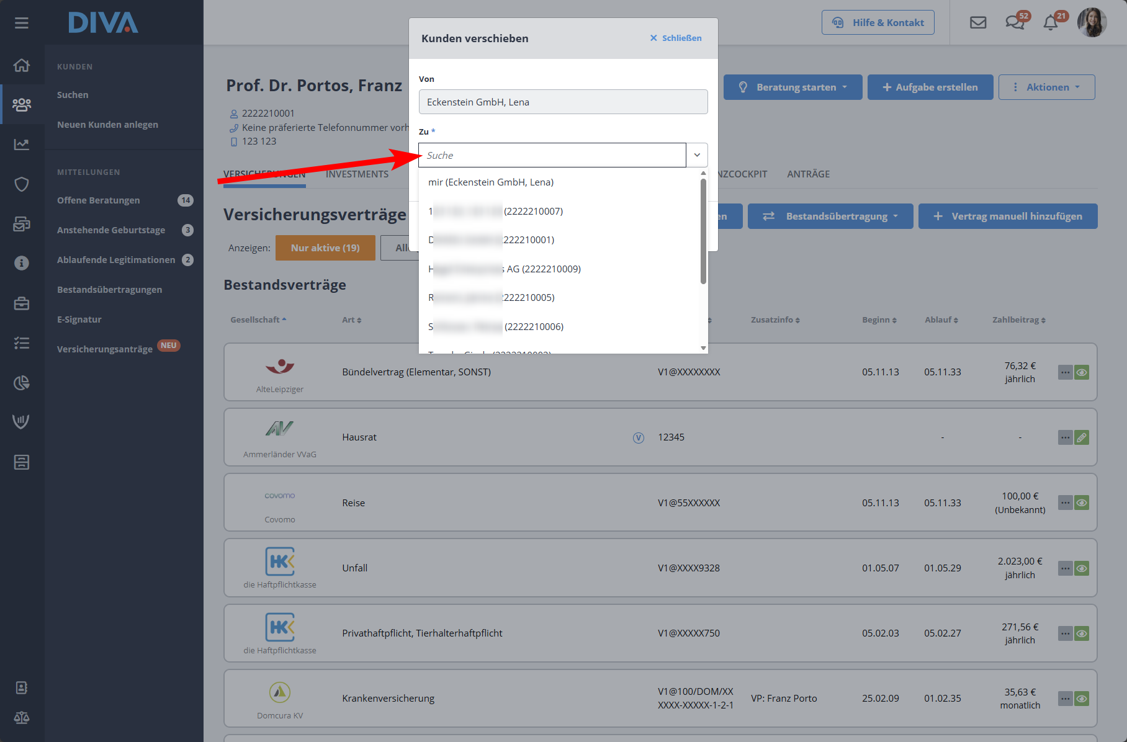This screenshot has width=1127, height=742.
Task: Toggle eye icon on Covomo Reise row
Action: [x=1082, y=503]
